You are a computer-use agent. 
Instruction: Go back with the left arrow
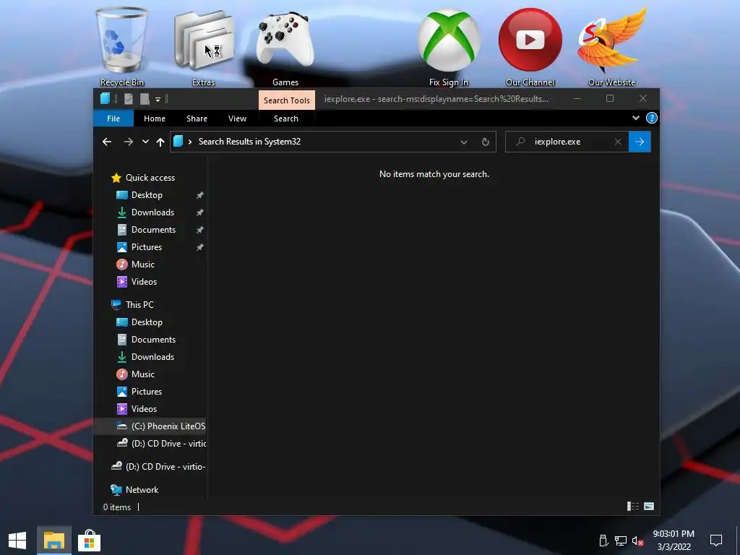click(107, 142)
